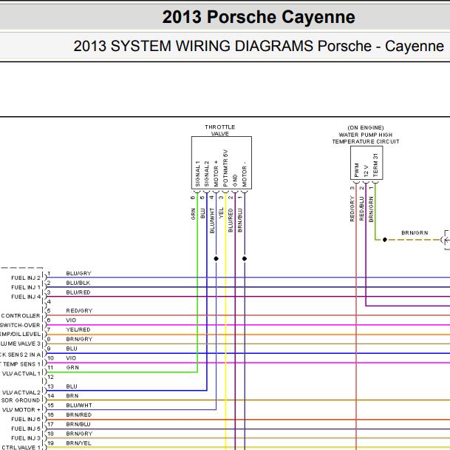This screenshot has width=450, height=450.
Task: Click "PWM" terminal in water pump box
Action: pos(357,170)
